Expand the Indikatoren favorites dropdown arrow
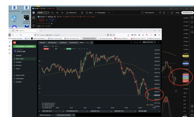 79,13
